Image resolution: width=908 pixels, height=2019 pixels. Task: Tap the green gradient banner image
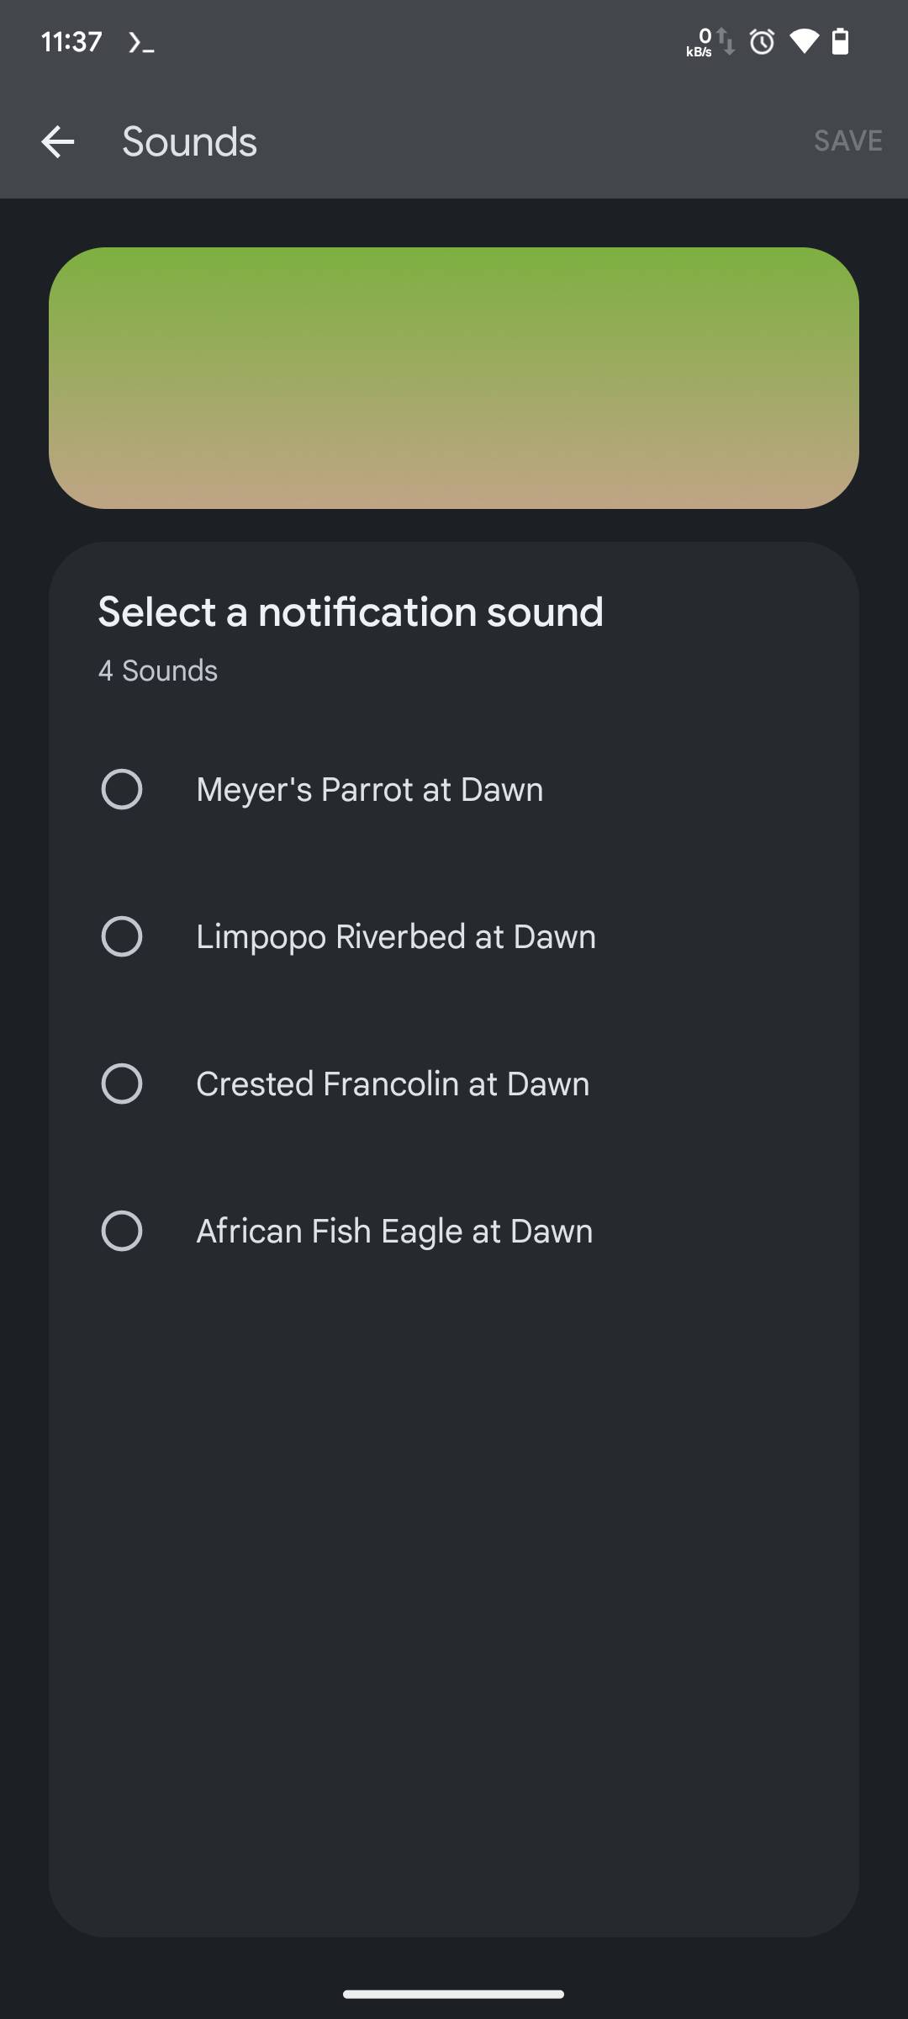[454, 378]
